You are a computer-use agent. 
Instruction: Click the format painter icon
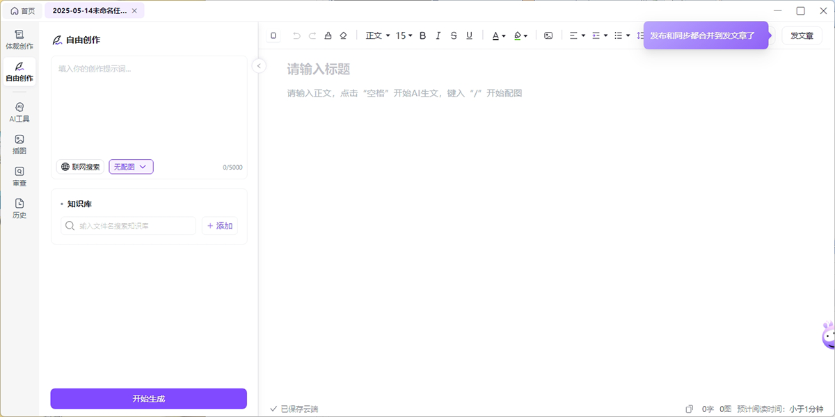[x=328, y=35]
